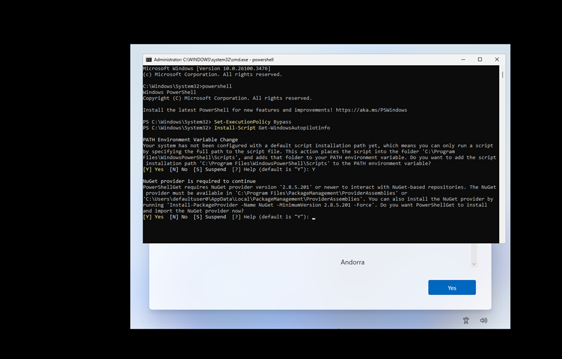Click the Set-ExecutionPolicy command text
Screen dimensions: 562x359
237,122
